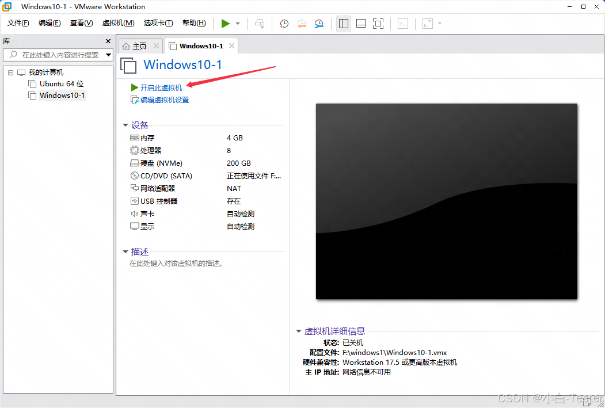Click the 处理器 processor device row
The image size is (605, 408).
click(x=207, y=150)
